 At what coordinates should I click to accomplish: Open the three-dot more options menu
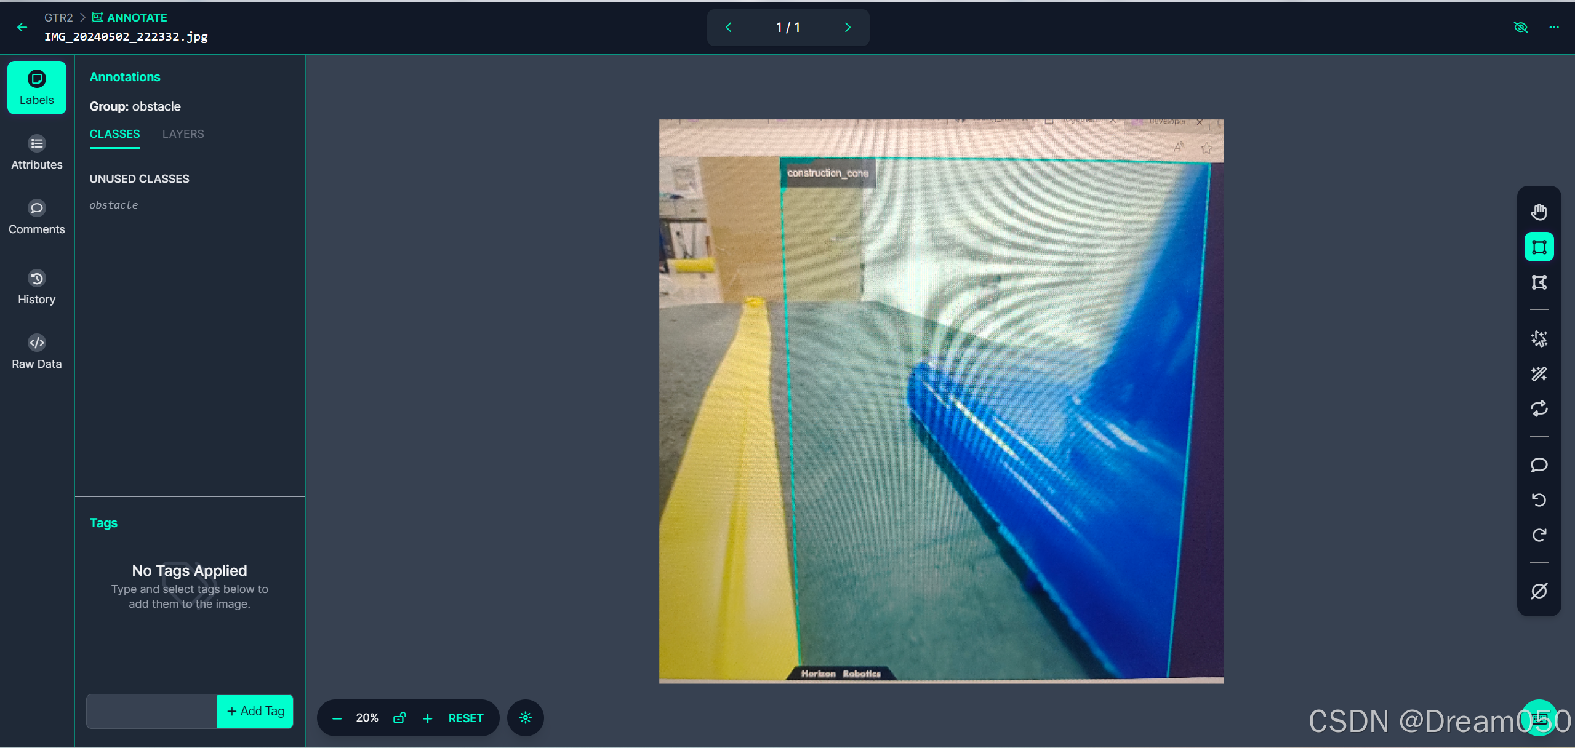(1554, 27)
